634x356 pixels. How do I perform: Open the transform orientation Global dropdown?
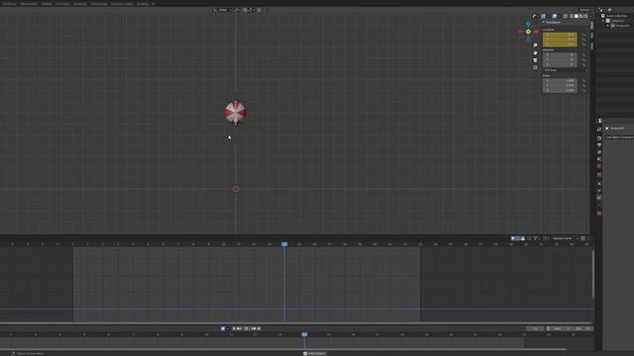[x=223, y=10]
